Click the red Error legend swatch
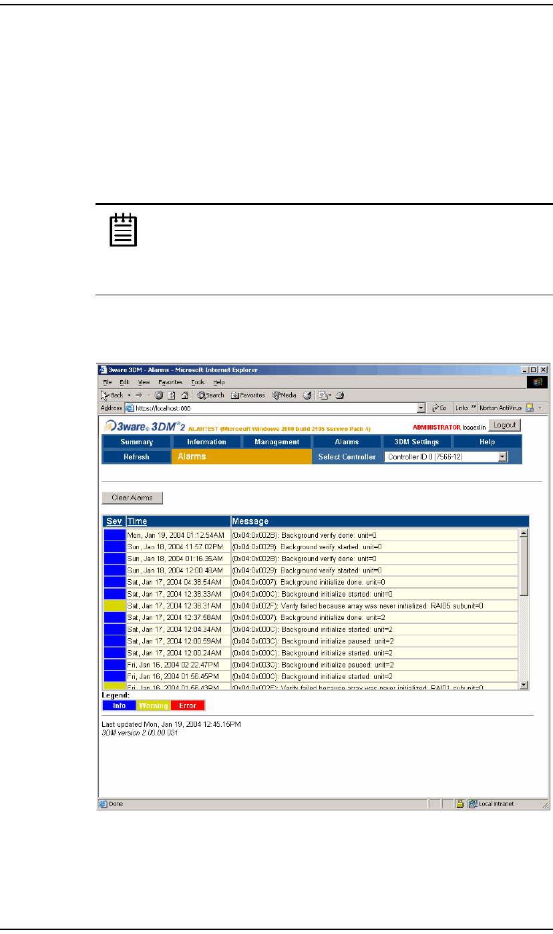553x934 pixels. coord(188,706)
